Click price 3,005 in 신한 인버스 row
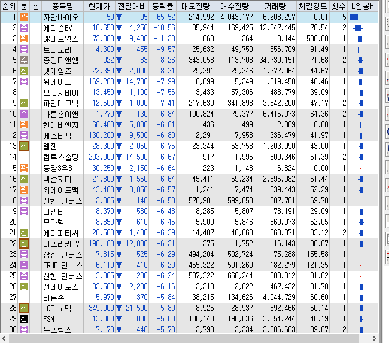 pos(105,275)
